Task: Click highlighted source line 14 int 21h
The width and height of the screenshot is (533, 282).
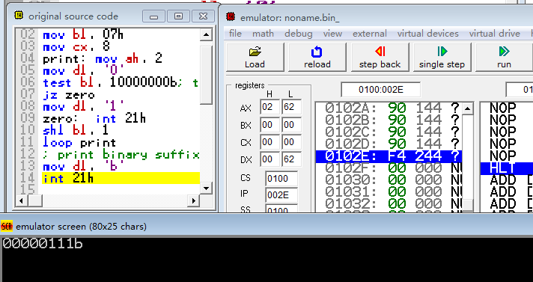Action: tap(121, 178)
